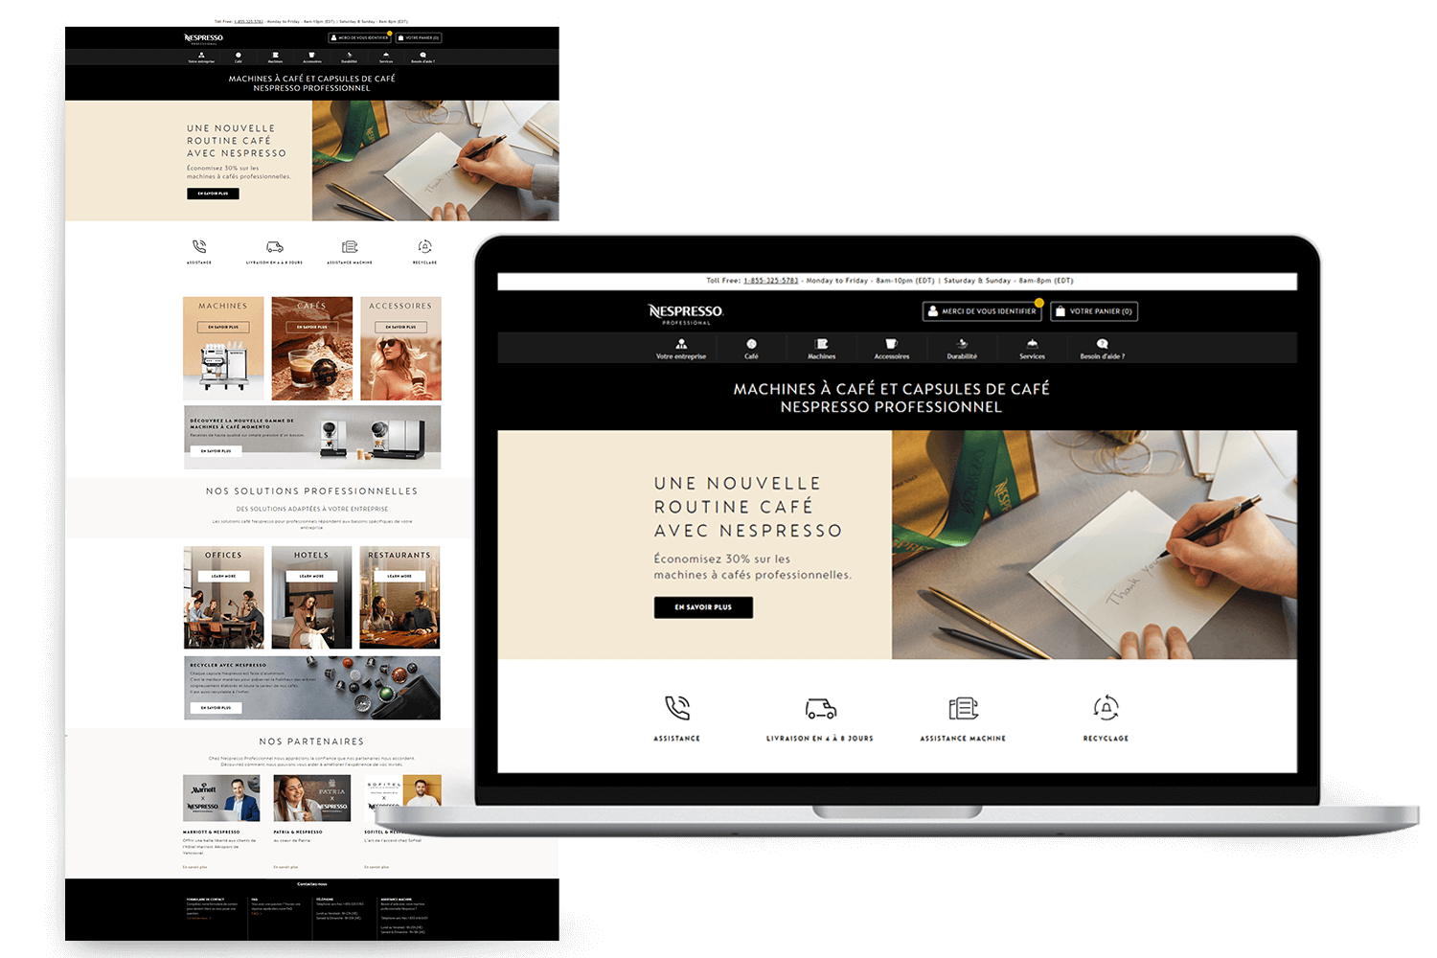
Task: Click the Nespresso Professional logo in laptop view
Action: (686, 314)
